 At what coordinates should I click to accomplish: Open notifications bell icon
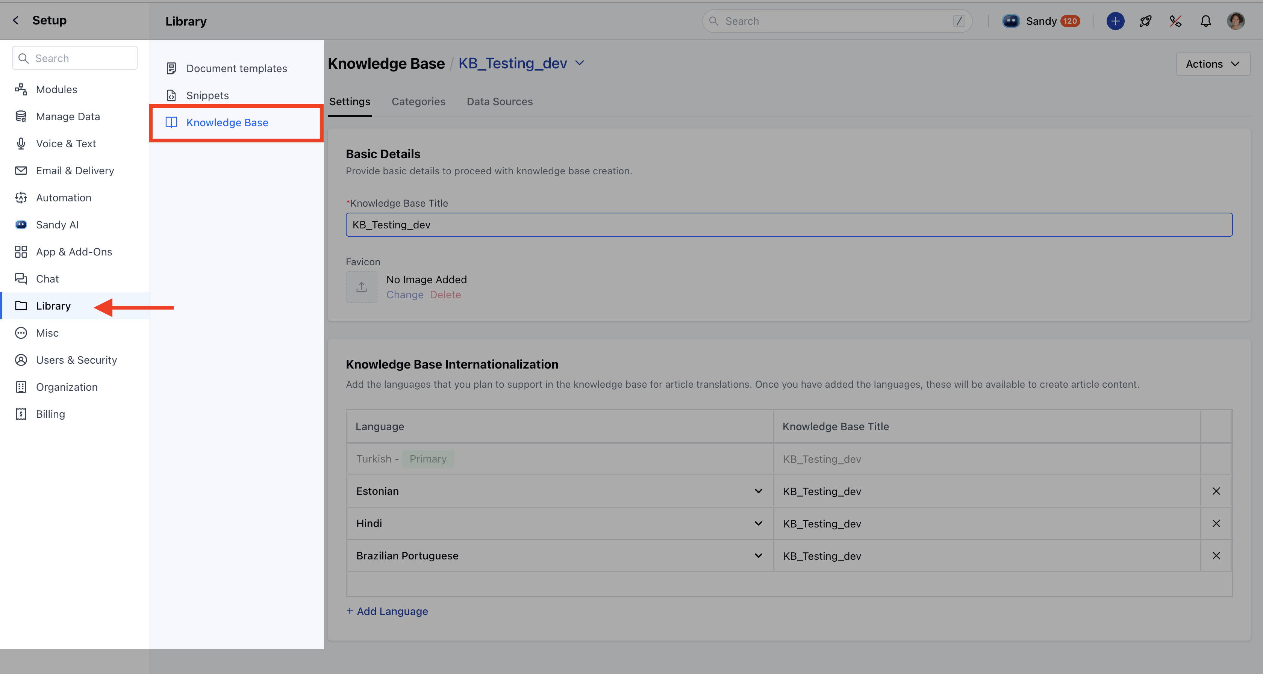click(1205, 21)
